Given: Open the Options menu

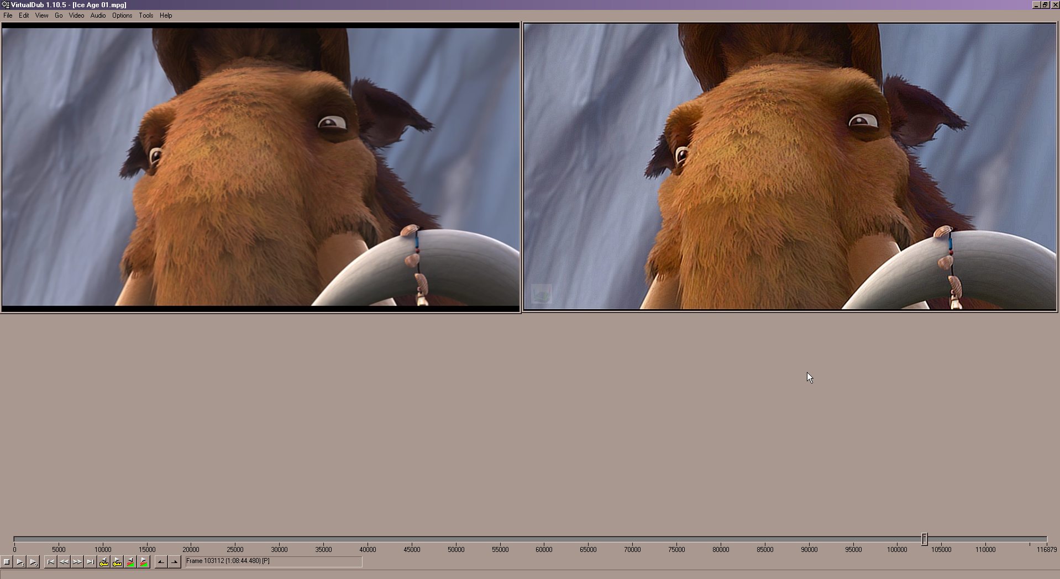Looking at the screenshot, I should pyautogui.click(x=122, y=15).
